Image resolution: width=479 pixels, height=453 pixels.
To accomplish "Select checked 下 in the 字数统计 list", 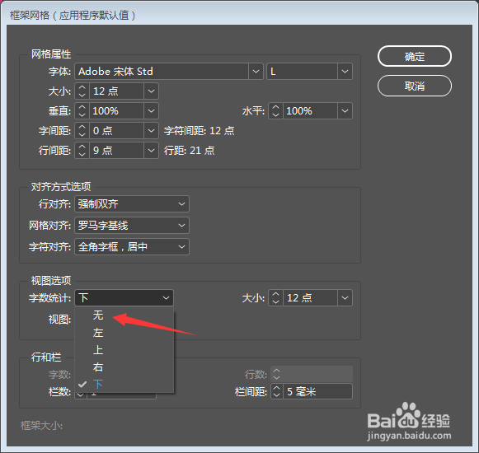I will pos(124,384).
